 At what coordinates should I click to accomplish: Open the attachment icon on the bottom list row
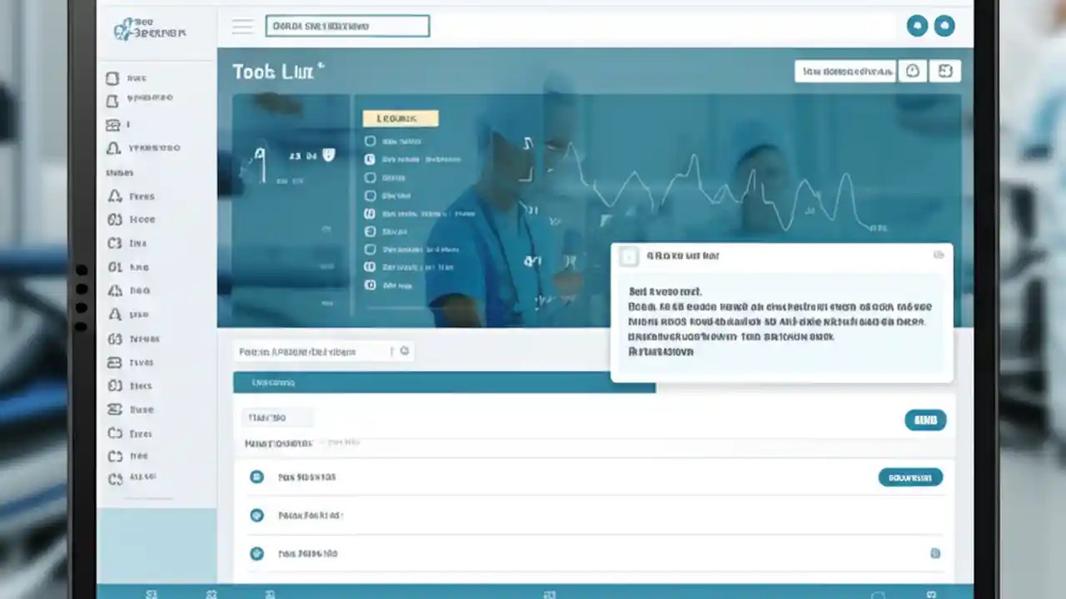[x=935, y=553]
